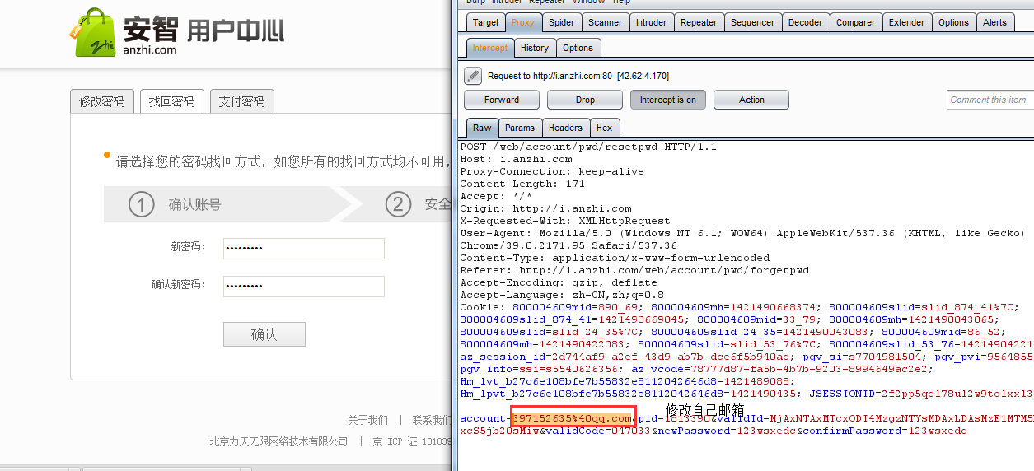Forward the intercepted request
This screenshot has width=1034, height=471.
(502, 100)
